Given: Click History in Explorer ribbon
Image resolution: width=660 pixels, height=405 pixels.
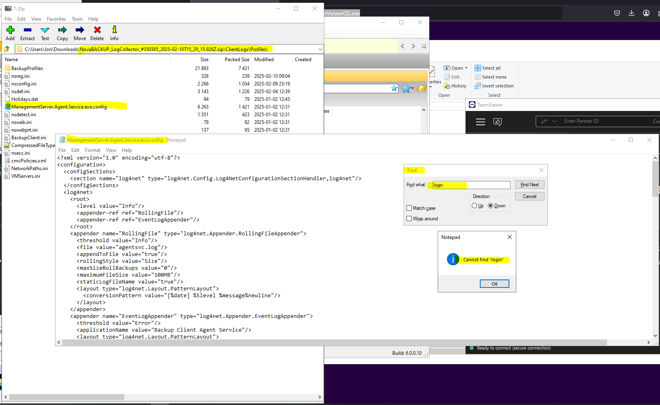Looking at the screenshot, I should point(455,86).
